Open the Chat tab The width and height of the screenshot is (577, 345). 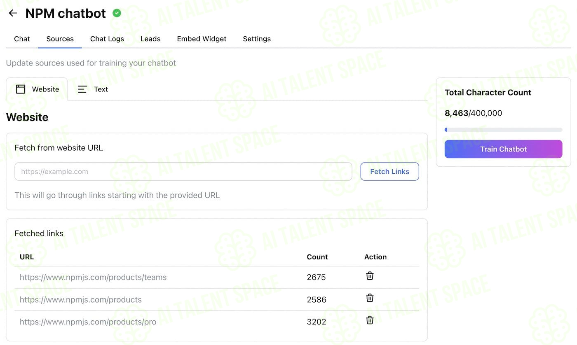pyautogui.click(x=22, y=39)
